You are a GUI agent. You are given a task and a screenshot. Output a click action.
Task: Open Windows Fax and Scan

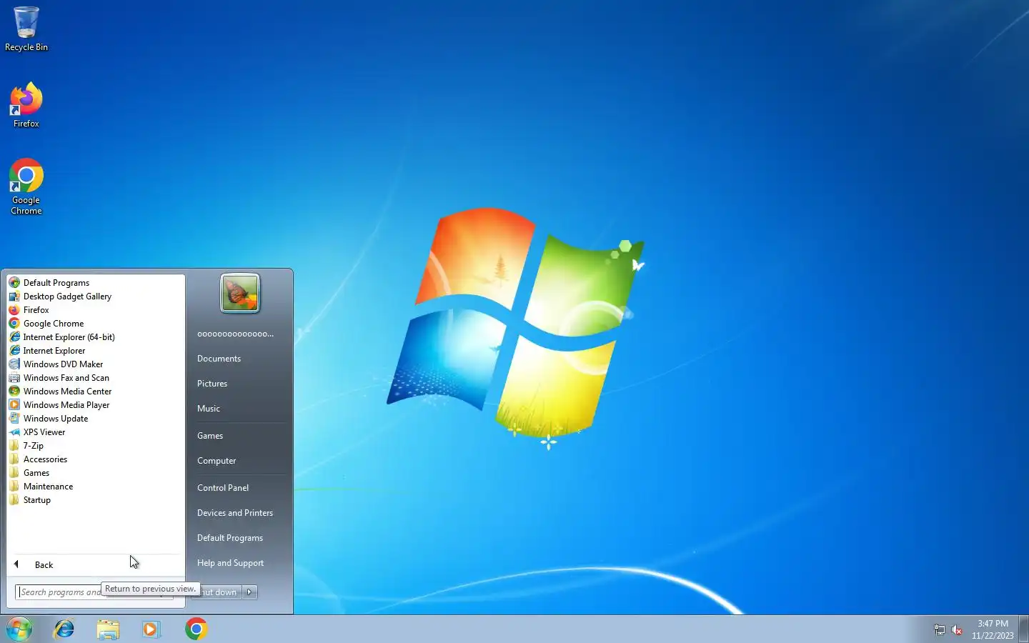point(96,378)
